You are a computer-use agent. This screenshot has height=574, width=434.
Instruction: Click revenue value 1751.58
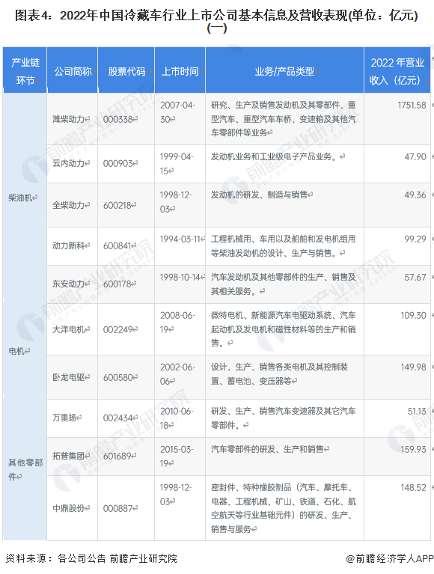click(412, 106)
